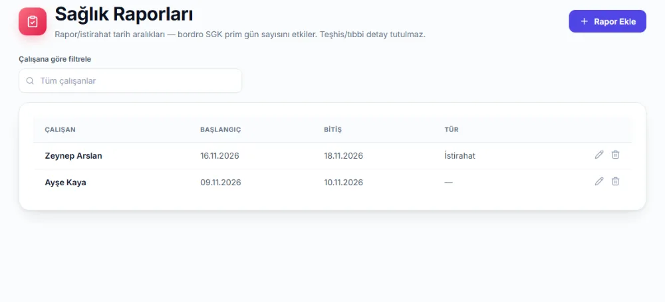The image size is (665, 302).
Task: Click the TÜR column header
Action: tap(452, 129)
